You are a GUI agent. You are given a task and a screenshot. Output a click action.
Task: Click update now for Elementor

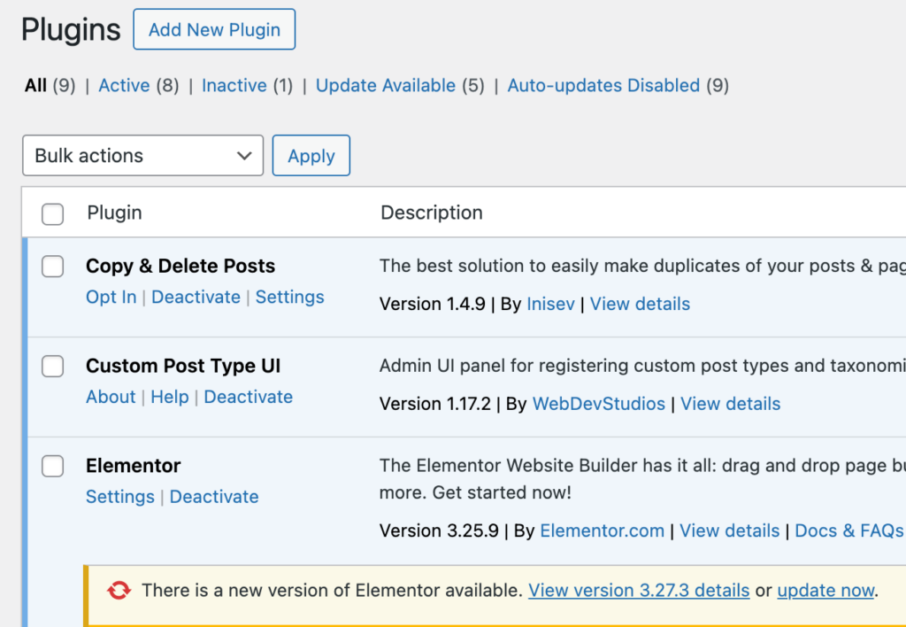click(826, 591)
